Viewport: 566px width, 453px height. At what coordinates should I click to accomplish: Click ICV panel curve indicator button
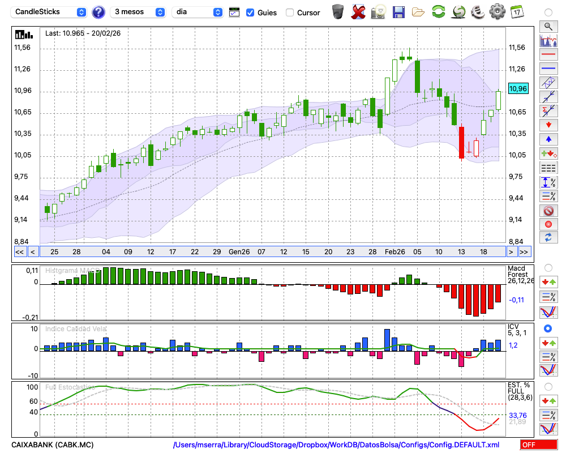pyautogui.click(x=548, y=371)
